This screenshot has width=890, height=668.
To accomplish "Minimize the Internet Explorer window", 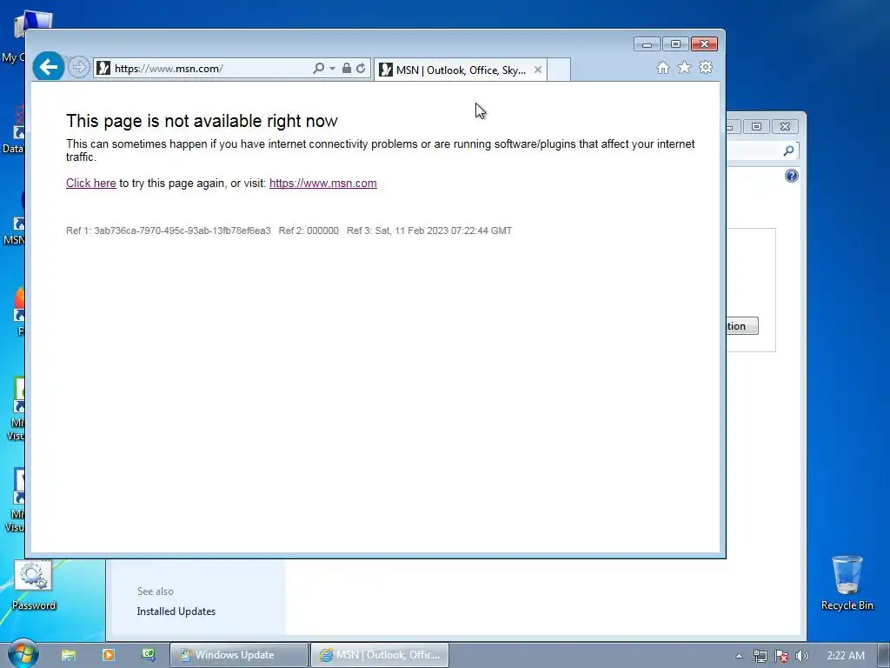I will point(647,43).
